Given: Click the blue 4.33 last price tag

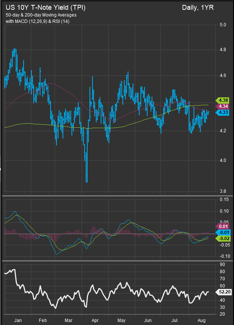Looking at the screenshot, I should coord(222,113).
